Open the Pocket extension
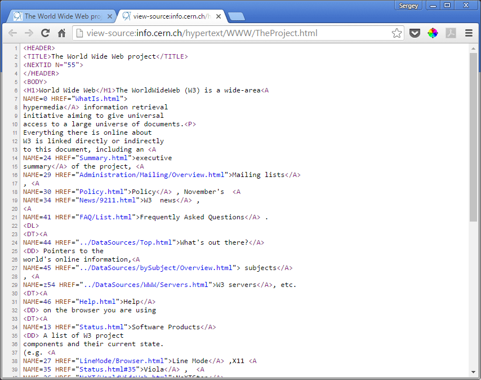 click(415, 33)
